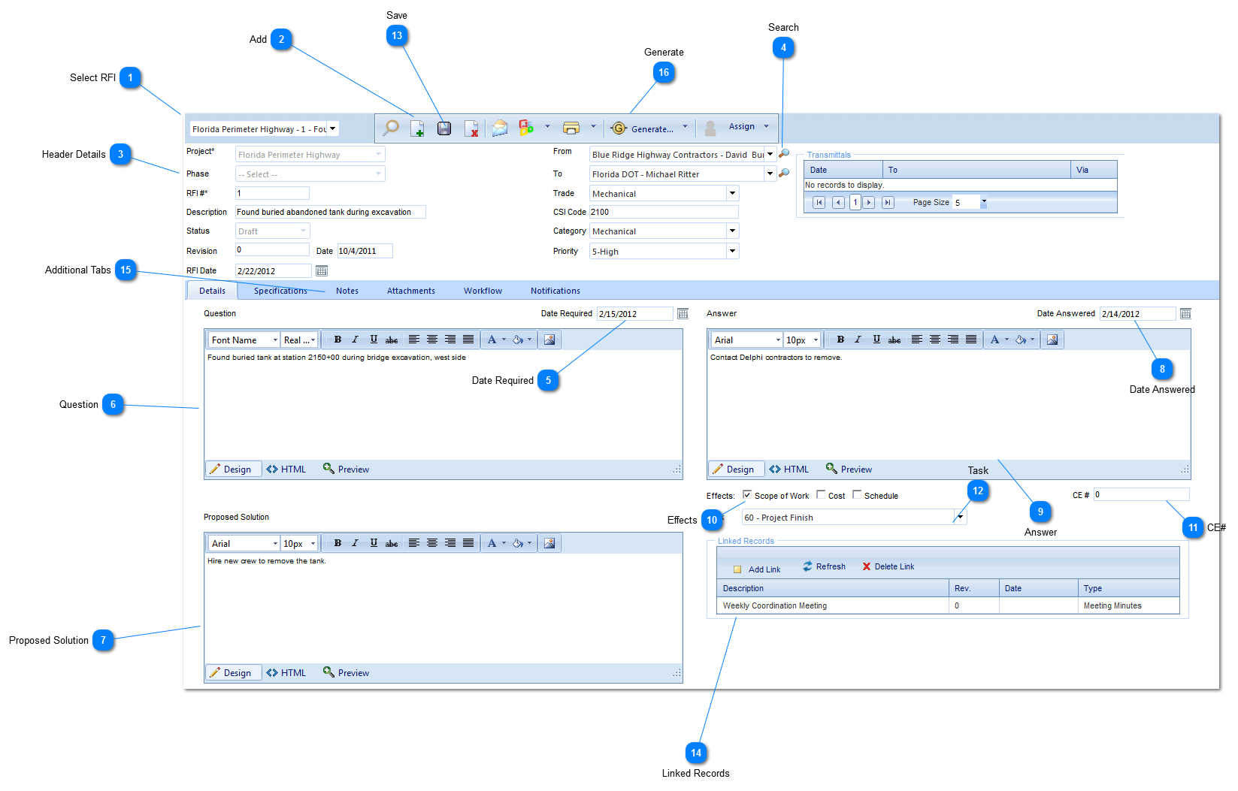Click the printer icon in the toolbar
The image size is (1238, 791).
tap(571, 128)
